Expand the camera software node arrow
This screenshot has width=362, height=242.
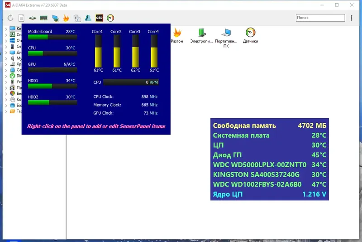click(6, 88)
